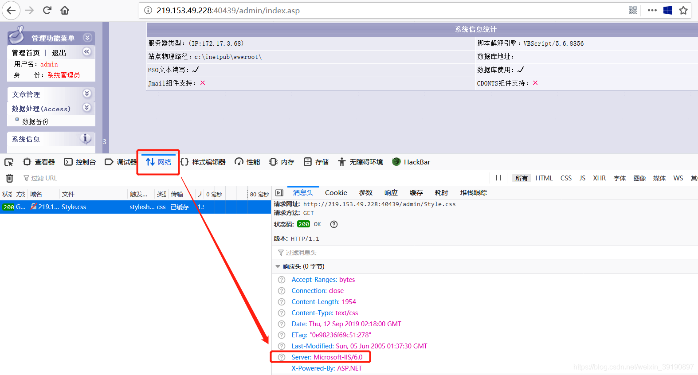Go back to the previous page
Viewport: 698px width, 375px height.
(11, 10)
